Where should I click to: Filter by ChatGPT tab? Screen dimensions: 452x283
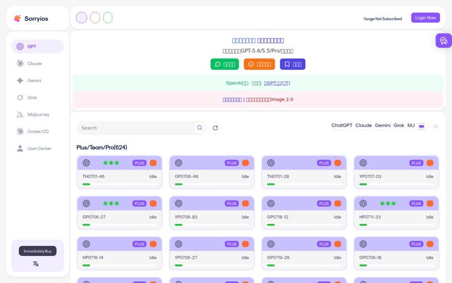tap(342, 125)
